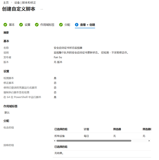Click the green checkmark beside 分配
Viewport: 159px width, 160px height.
tap(61, 25)
